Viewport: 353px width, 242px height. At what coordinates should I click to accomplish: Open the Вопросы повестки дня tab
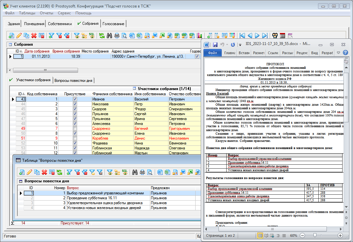click(73, 80)
